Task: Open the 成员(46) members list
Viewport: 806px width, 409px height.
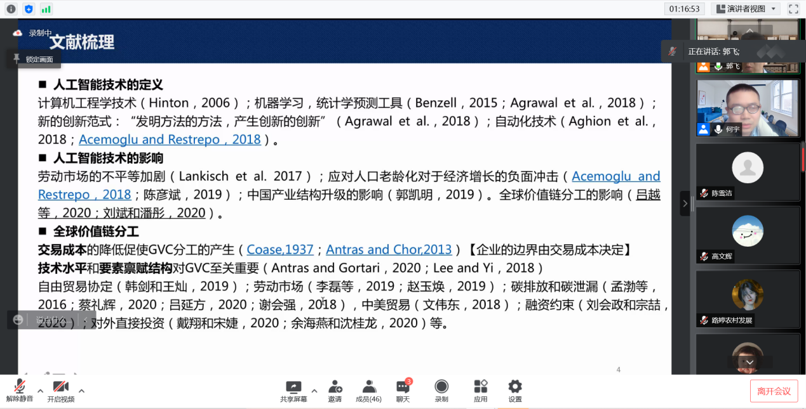Action: (x=368, y=391)
